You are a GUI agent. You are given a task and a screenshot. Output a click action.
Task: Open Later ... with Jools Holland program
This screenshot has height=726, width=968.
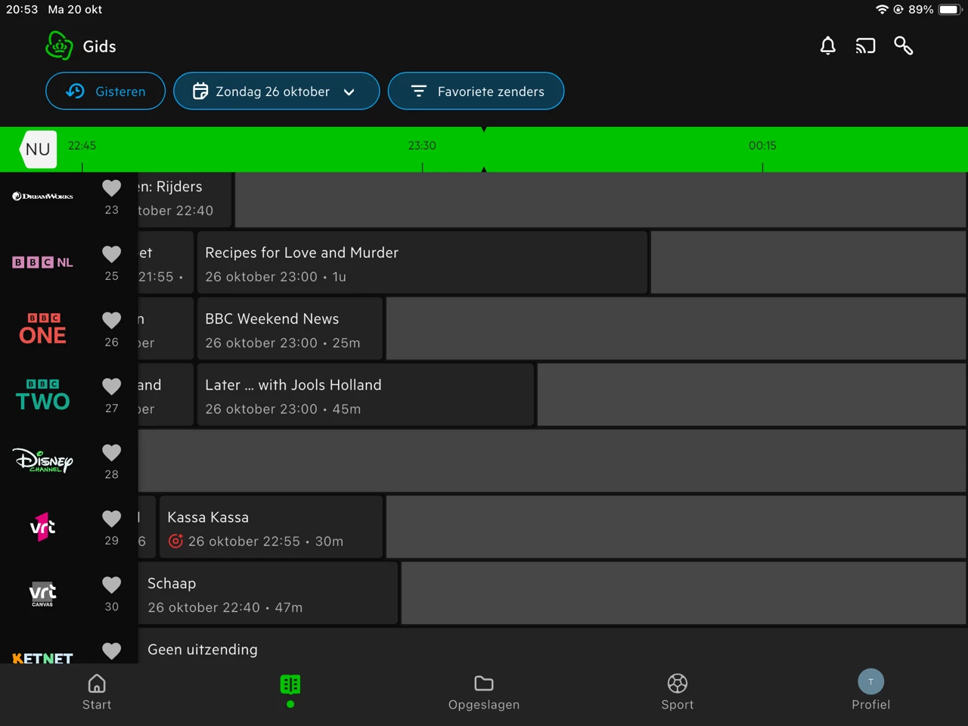pyautogui.click(x=365, y=395)
